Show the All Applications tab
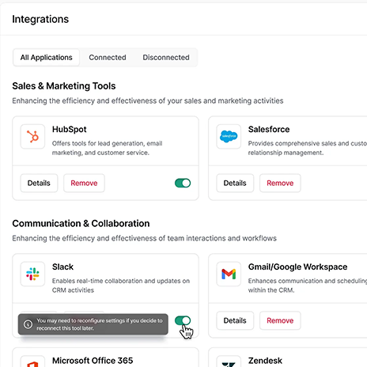This screenshot has height=367, width=367. [x=46, y=58]
